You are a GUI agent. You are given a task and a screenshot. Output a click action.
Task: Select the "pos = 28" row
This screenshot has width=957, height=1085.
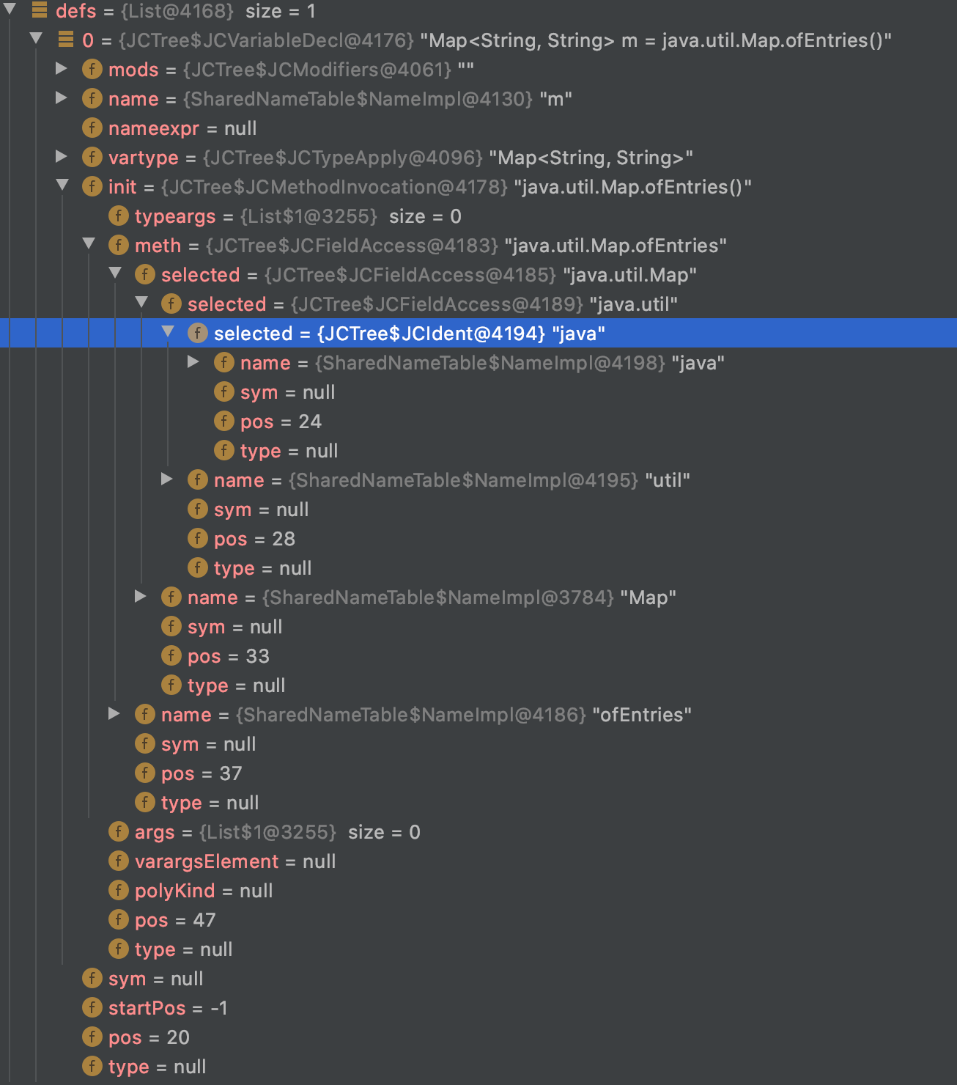pos(479,538)
